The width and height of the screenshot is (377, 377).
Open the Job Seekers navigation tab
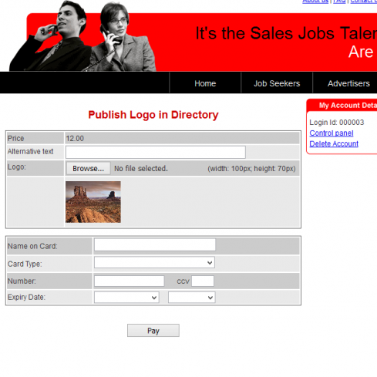coord(277,83)
